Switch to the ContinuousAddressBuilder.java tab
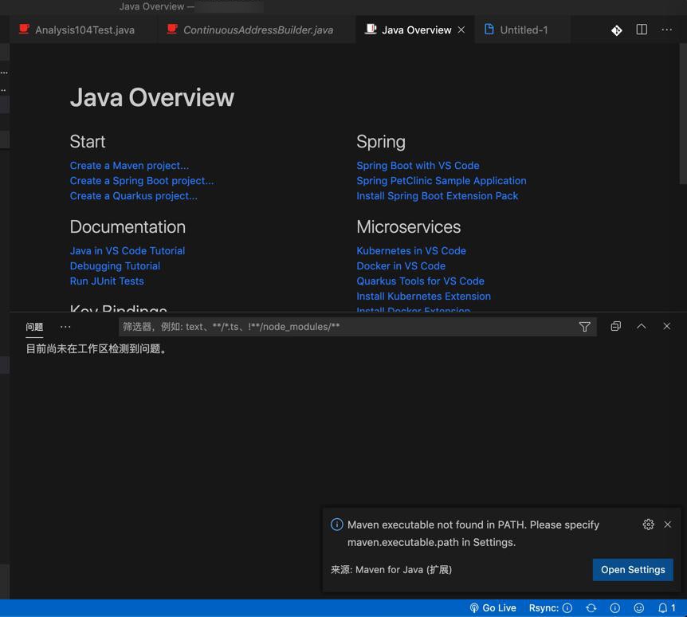Screen dimensions: 687x617 (x=255, y=29)
